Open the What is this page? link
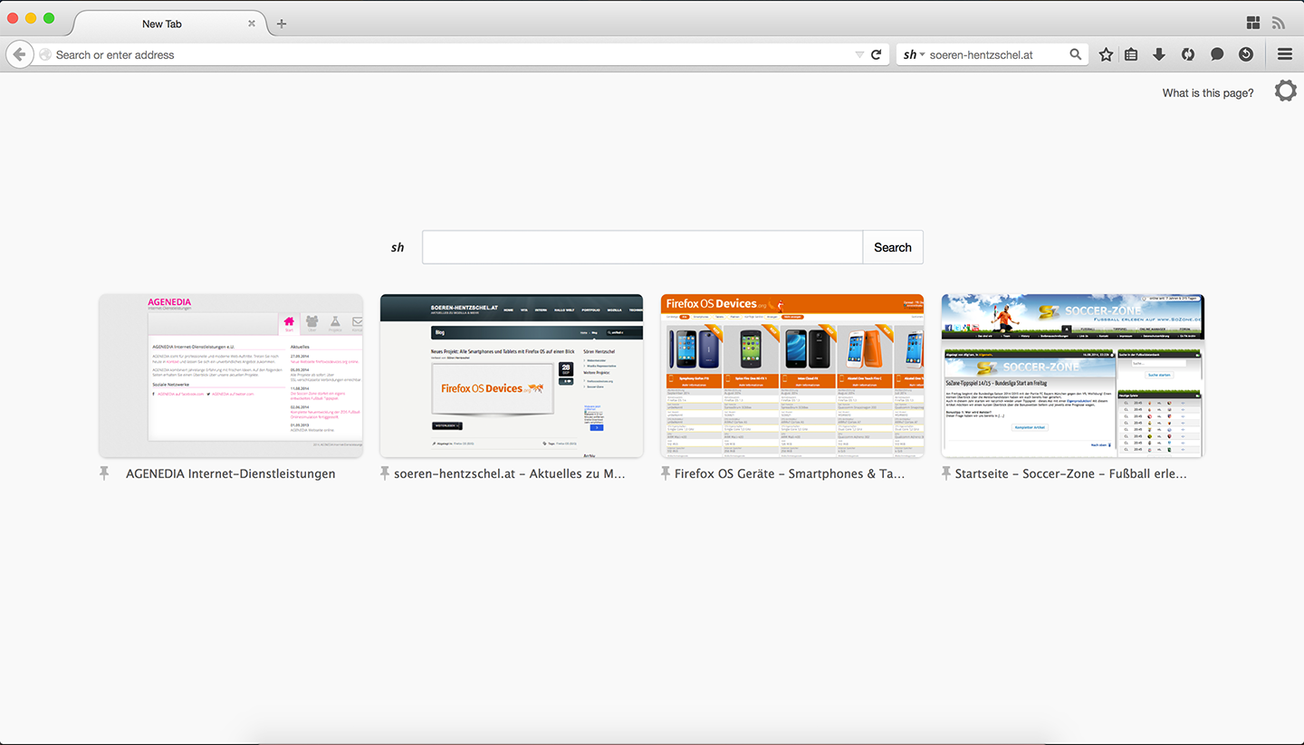The height and width of the screenshot is (745, 1304). tap(1208, 92)
